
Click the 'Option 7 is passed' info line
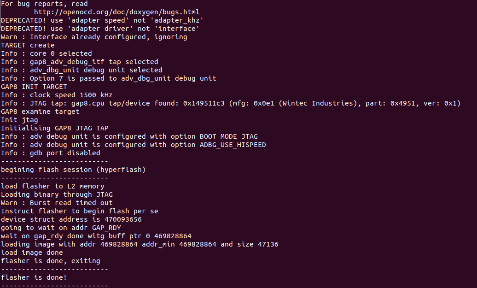(x=109, y=78)
